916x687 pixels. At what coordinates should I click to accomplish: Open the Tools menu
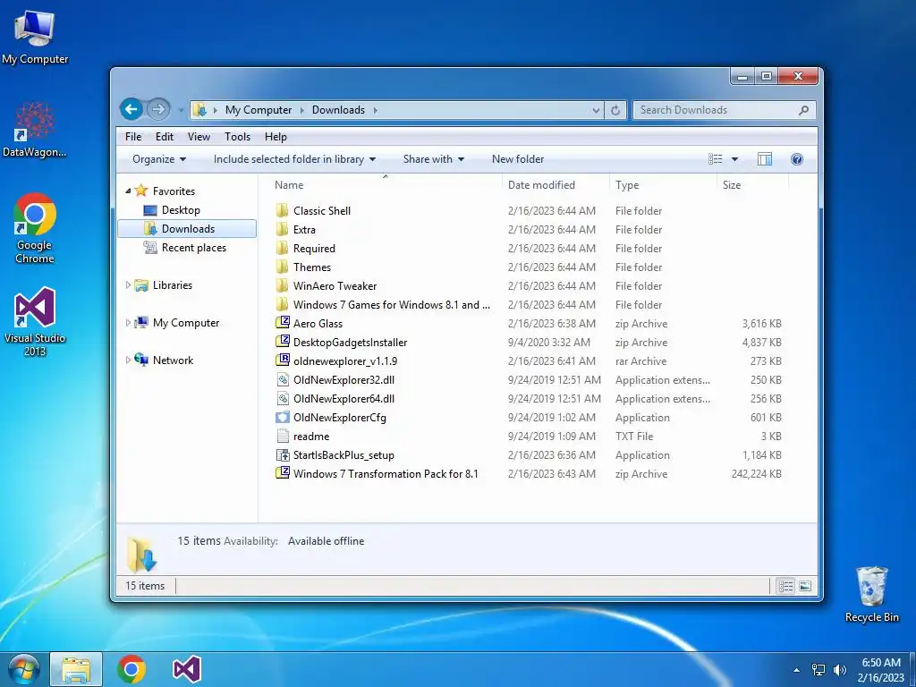pos(237,137)
